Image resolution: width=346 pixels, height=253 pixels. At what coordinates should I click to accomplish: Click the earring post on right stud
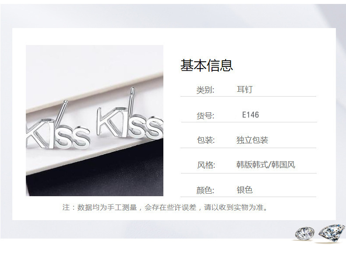click(x=131, y=101)
